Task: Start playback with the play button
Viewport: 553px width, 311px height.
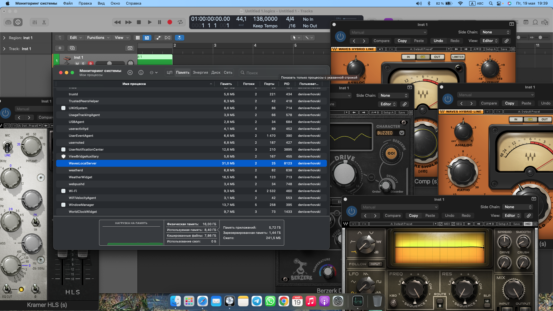Action: pyautogui.click(x=149, y=22)
